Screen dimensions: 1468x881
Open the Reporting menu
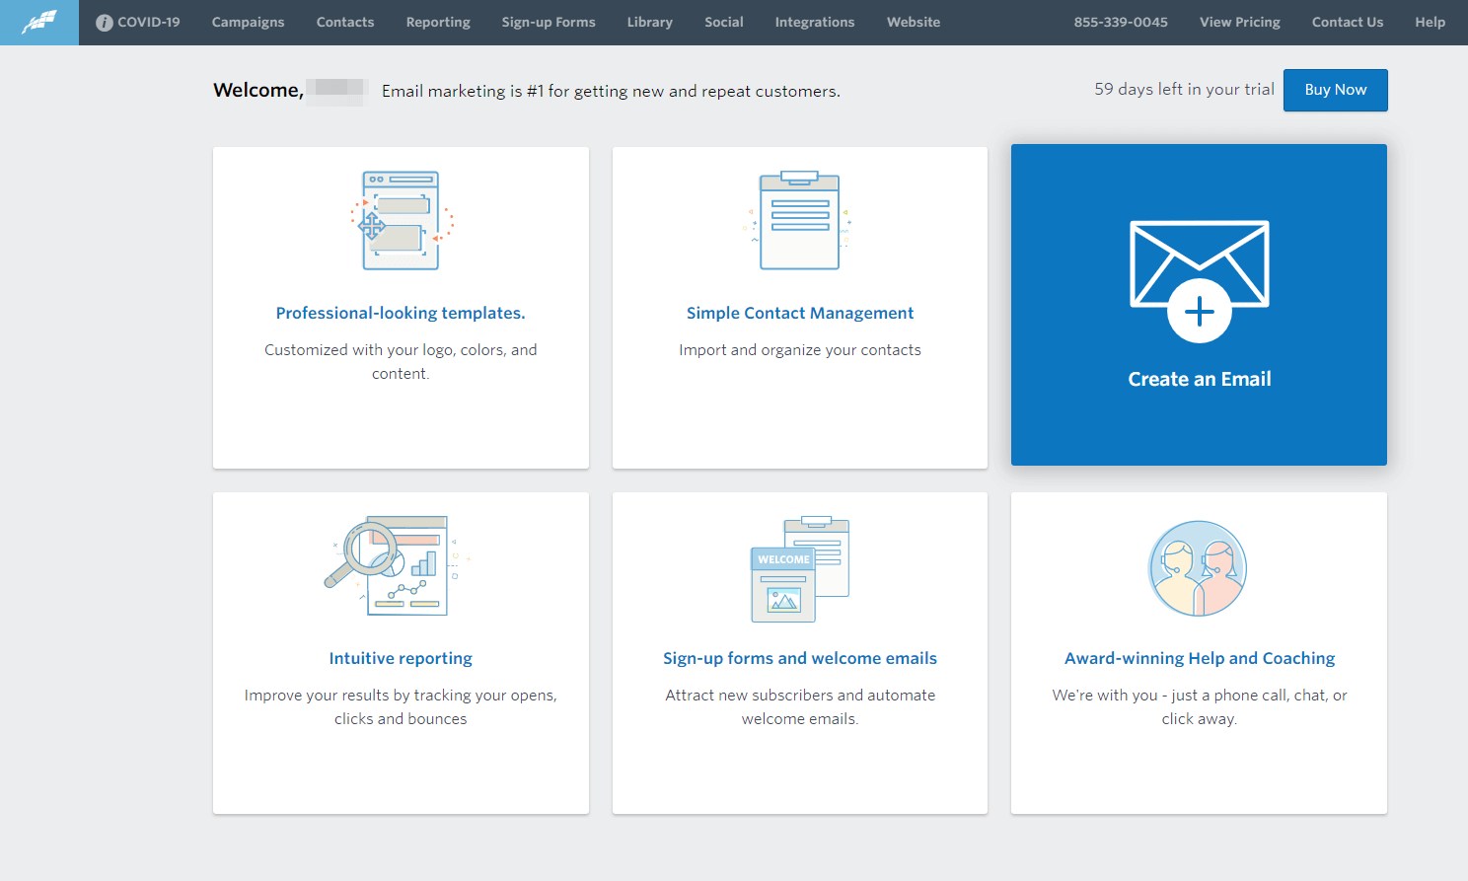coord(437,22)
